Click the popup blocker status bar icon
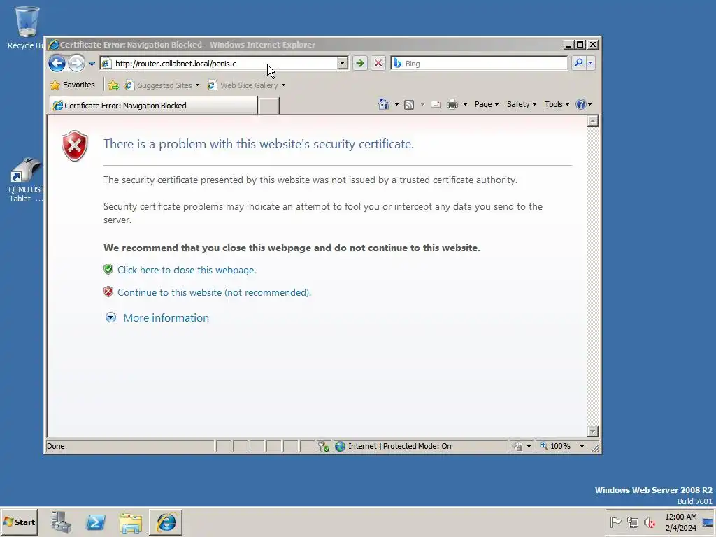 pos(323,446)
